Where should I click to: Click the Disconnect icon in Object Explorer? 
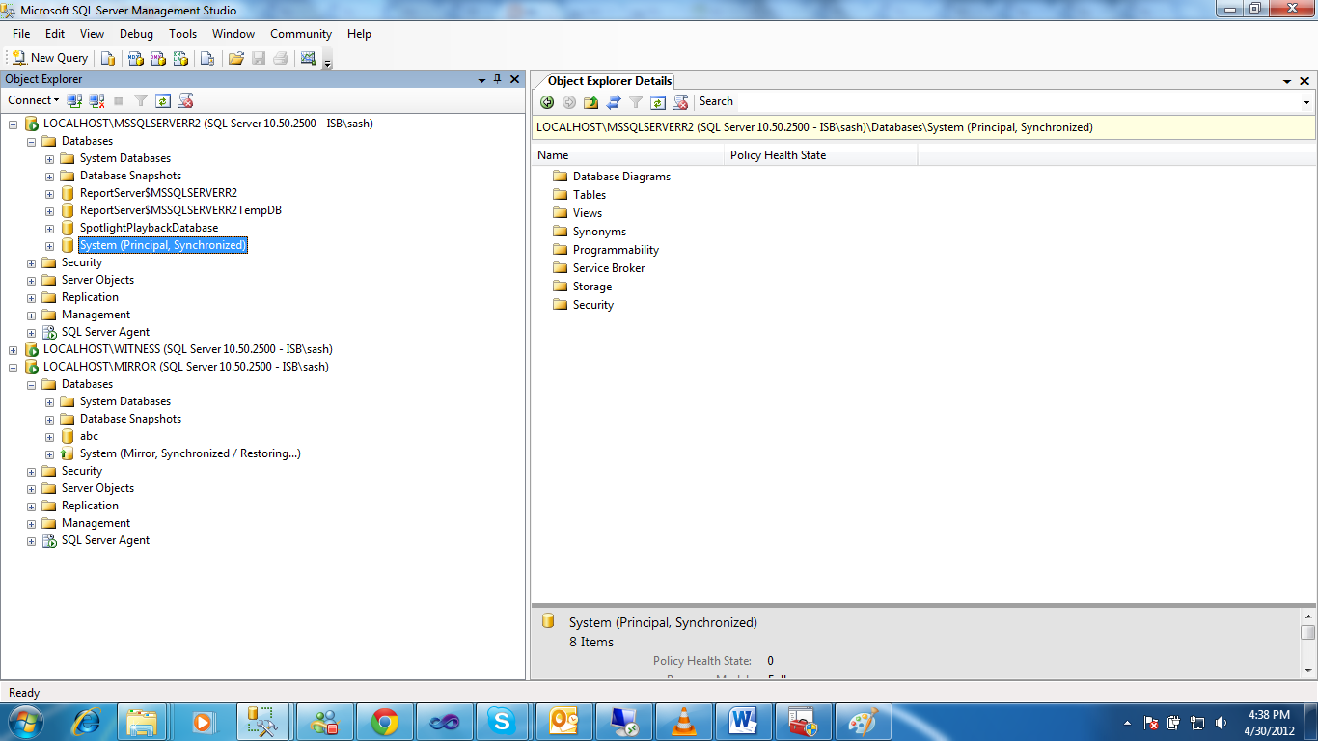tap(96, 100)
